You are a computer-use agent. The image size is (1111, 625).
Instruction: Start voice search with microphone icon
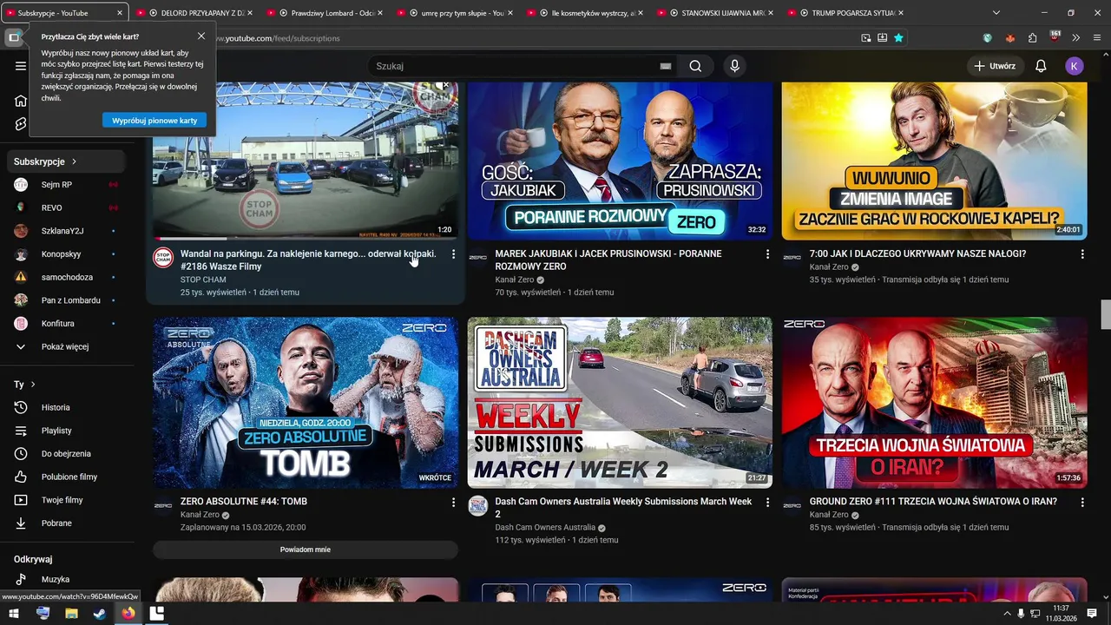[x=735, y=66]
